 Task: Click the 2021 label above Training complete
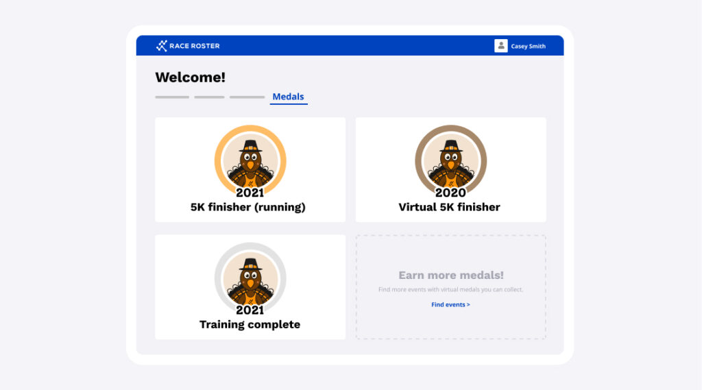tap(250, 310)
